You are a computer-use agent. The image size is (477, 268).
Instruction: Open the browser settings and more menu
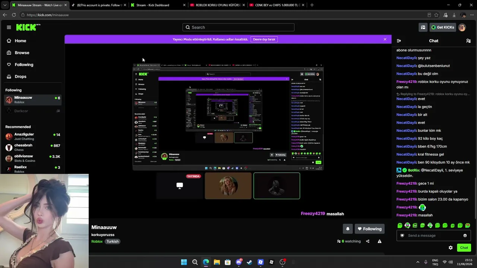(x=471, y=15)
